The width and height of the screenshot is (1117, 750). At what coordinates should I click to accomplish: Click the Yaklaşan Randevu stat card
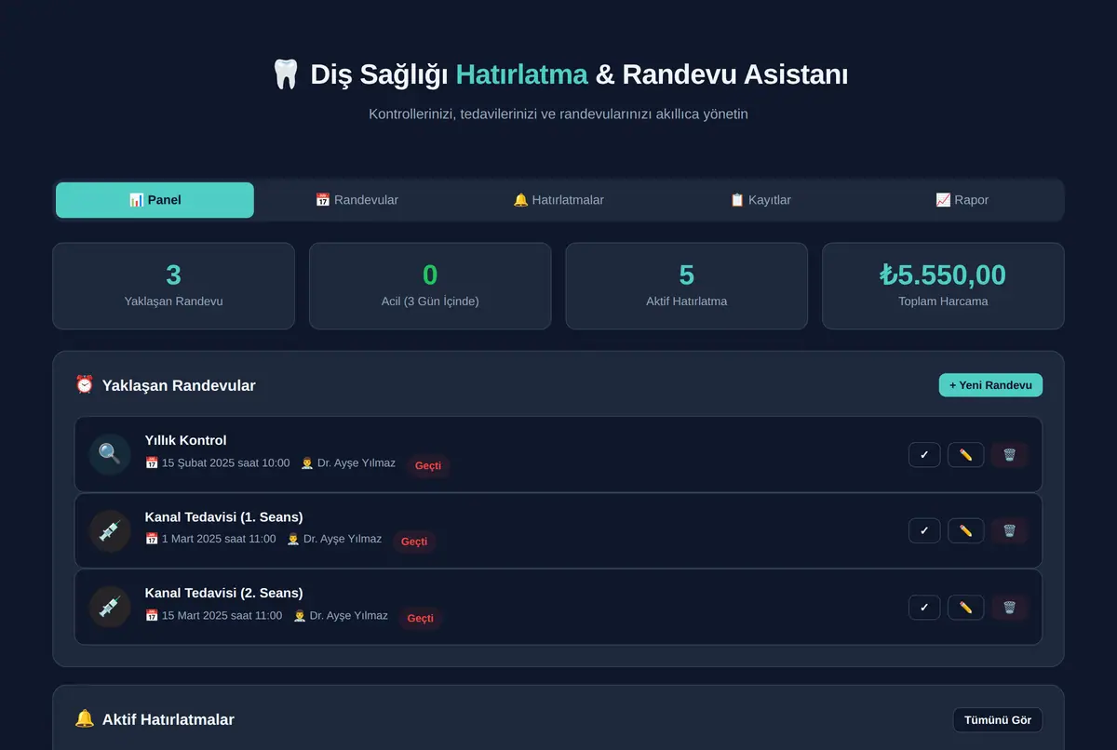tap(173, 286)
